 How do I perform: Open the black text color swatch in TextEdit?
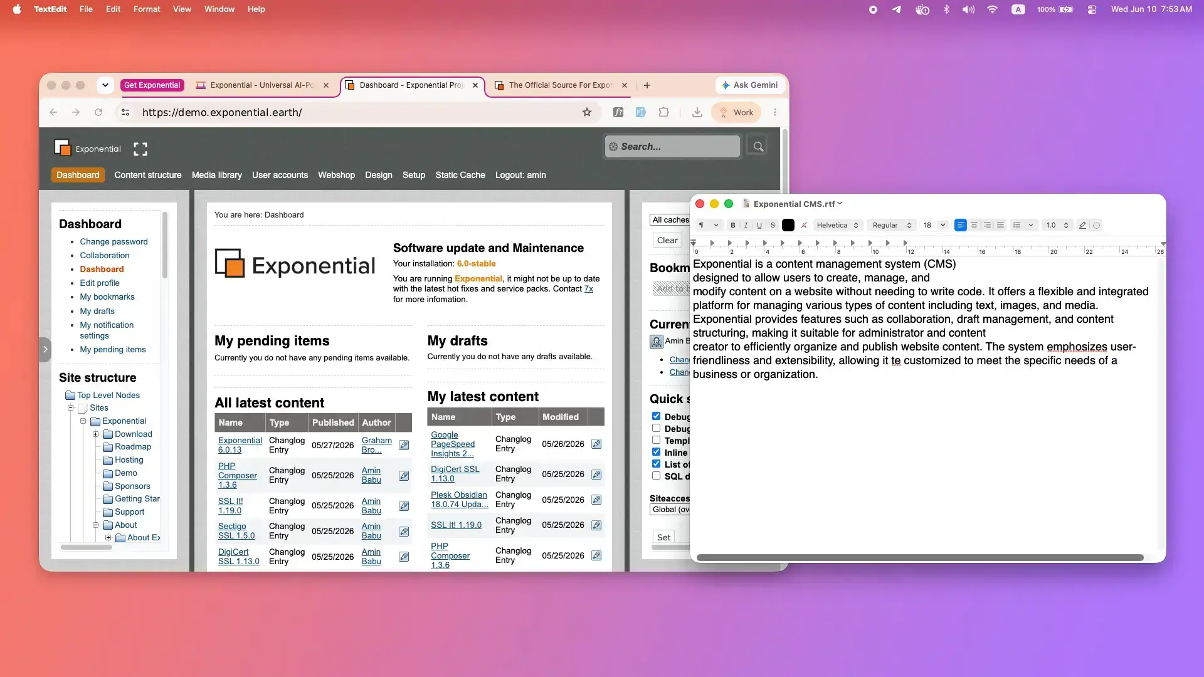coord(788,226)
